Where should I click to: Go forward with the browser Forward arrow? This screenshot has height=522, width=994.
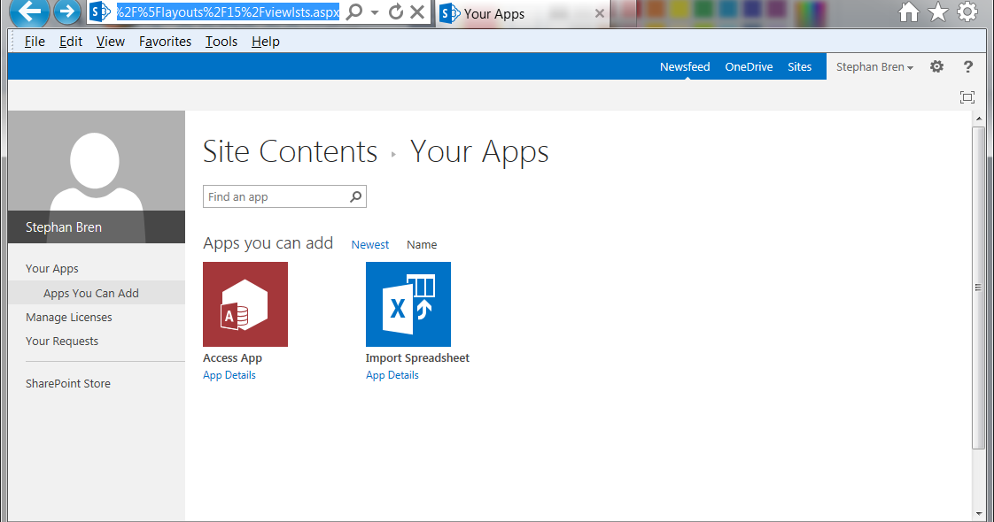[x=66, y=12]
